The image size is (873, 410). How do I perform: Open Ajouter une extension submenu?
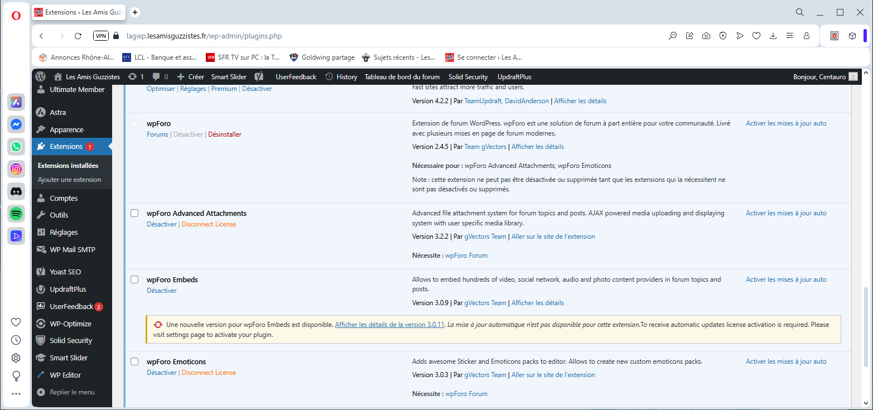point(69,180)
